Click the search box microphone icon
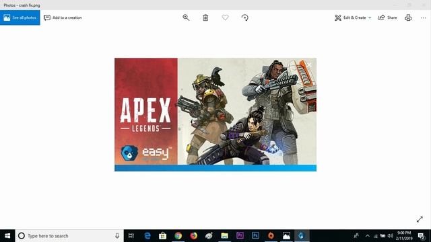The height and width of the screenshot is (242, 431). pyautogui.click(x=117, y=236)
